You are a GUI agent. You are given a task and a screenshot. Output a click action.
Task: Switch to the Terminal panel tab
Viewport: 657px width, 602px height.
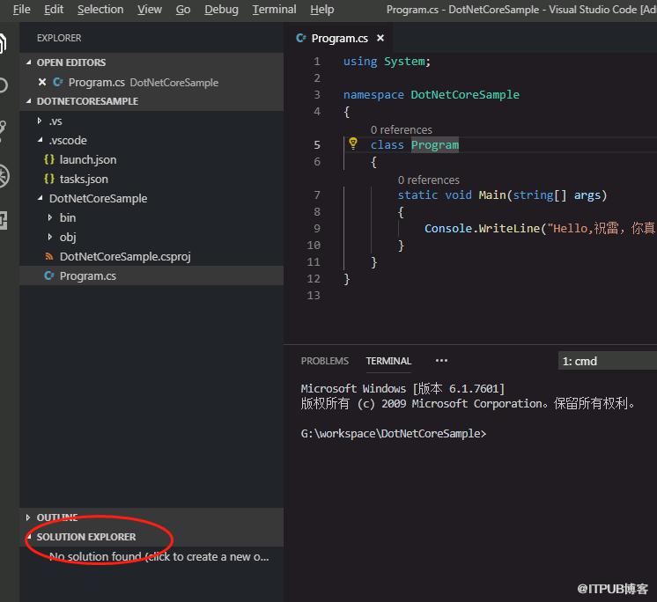click(388, 361)
